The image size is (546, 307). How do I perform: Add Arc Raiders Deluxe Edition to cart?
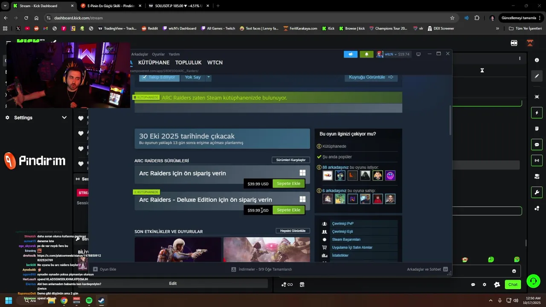point(288,210)
